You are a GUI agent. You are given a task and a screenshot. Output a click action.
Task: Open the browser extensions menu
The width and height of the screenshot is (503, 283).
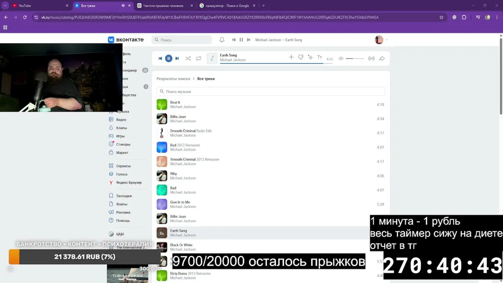464,17
